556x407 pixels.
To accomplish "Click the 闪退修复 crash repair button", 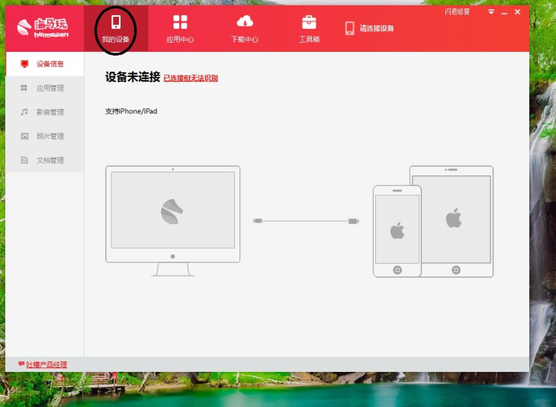I will [458, 12].
